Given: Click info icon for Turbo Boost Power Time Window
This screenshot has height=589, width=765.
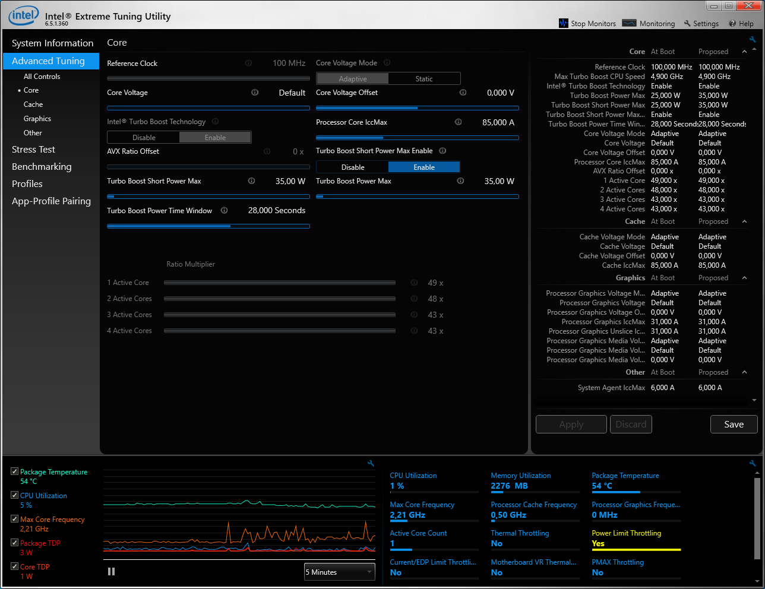Looking at the screenshot, I should click(x=224, y=210).
